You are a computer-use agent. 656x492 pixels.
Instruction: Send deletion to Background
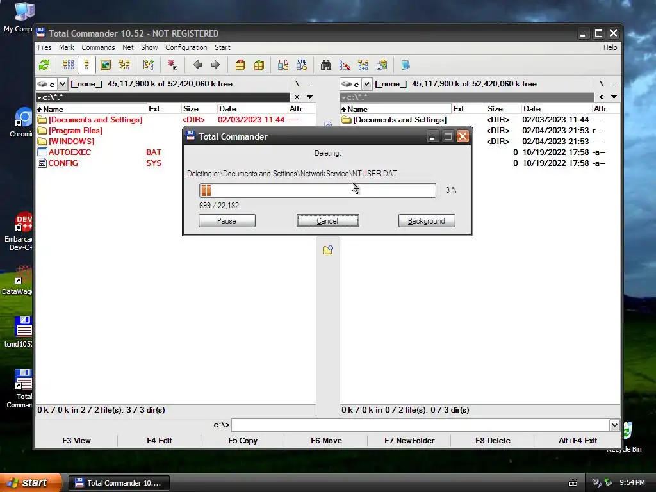click(426, 221)
